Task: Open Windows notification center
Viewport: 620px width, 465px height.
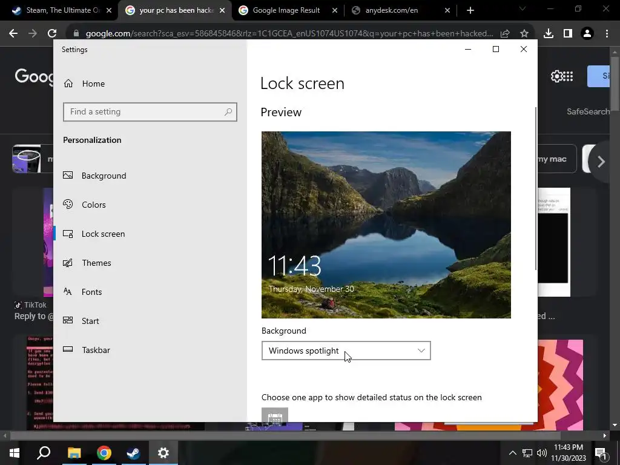Action: (601, 453)
